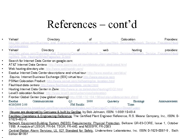Open the webevents.broadcast.com financecalls link
The width and height of the screenshot is (184, 138).
pyautogui.click(x=74, y=108)
